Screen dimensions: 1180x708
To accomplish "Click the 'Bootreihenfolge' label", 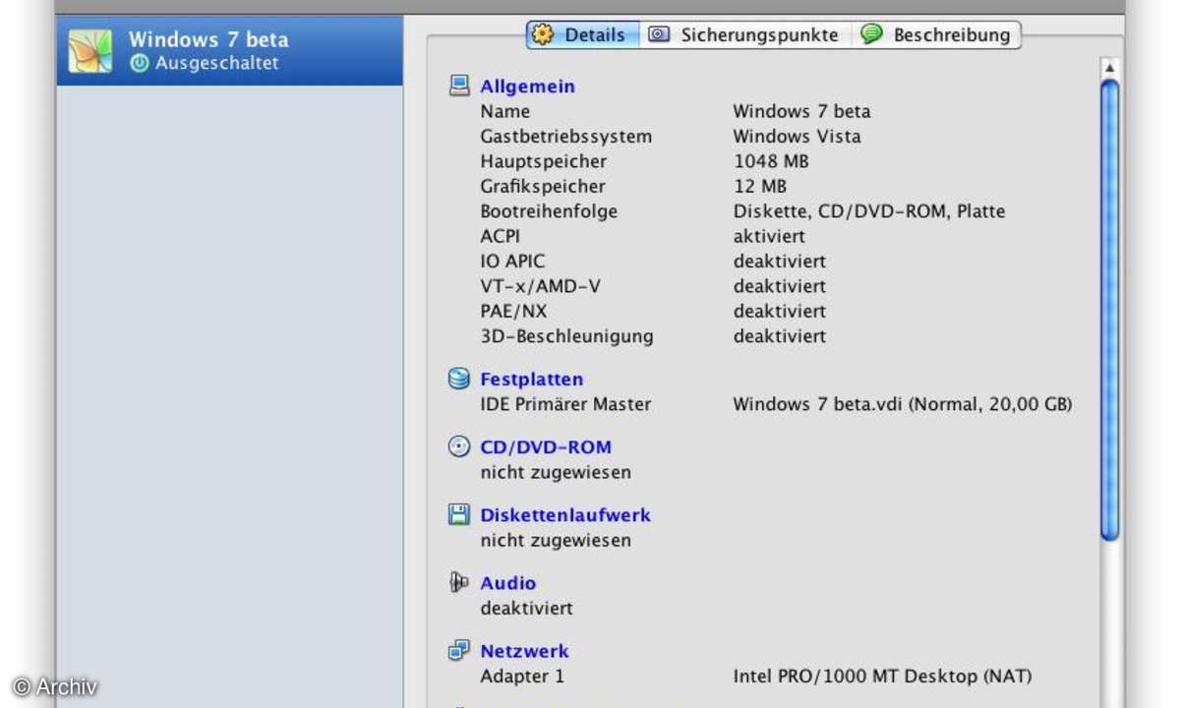I will coord(549,211).
